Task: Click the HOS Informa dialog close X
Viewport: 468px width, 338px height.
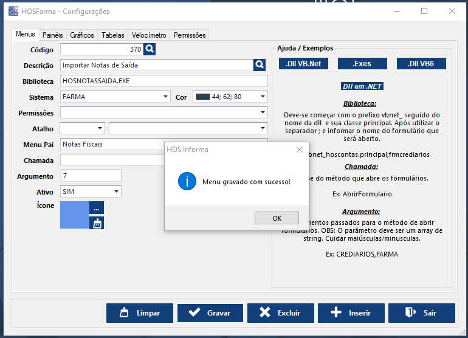Action: 299,150
